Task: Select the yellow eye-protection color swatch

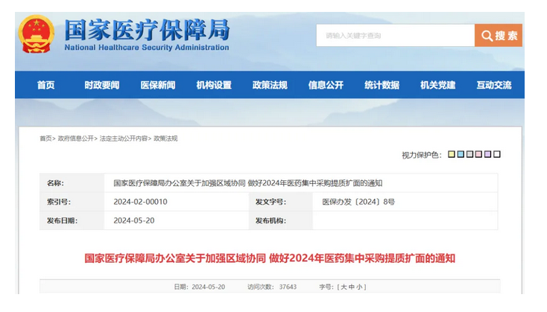Action: point(452,154)
